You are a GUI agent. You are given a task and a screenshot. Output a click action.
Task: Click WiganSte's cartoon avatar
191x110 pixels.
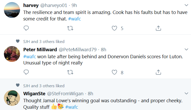coord(12,98)
